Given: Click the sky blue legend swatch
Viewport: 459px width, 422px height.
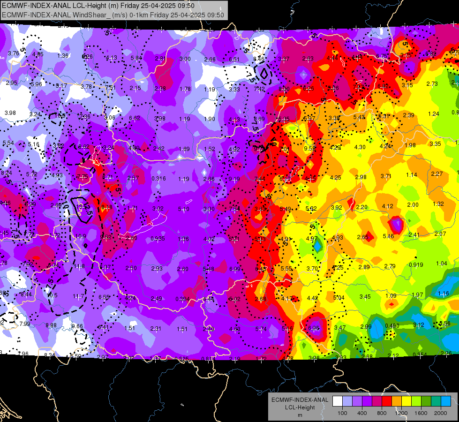Looking at the screenshot, I should tap(446, 401).
